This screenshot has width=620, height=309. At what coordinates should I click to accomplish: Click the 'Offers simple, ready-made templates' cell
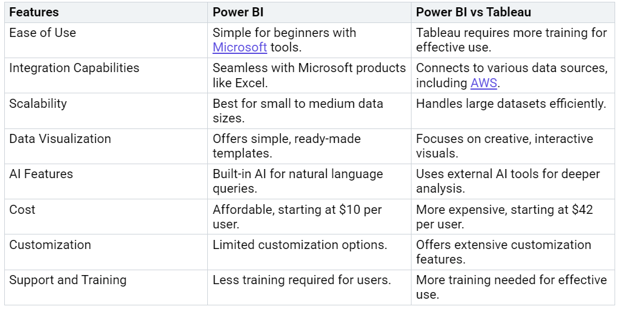[309, 146]
